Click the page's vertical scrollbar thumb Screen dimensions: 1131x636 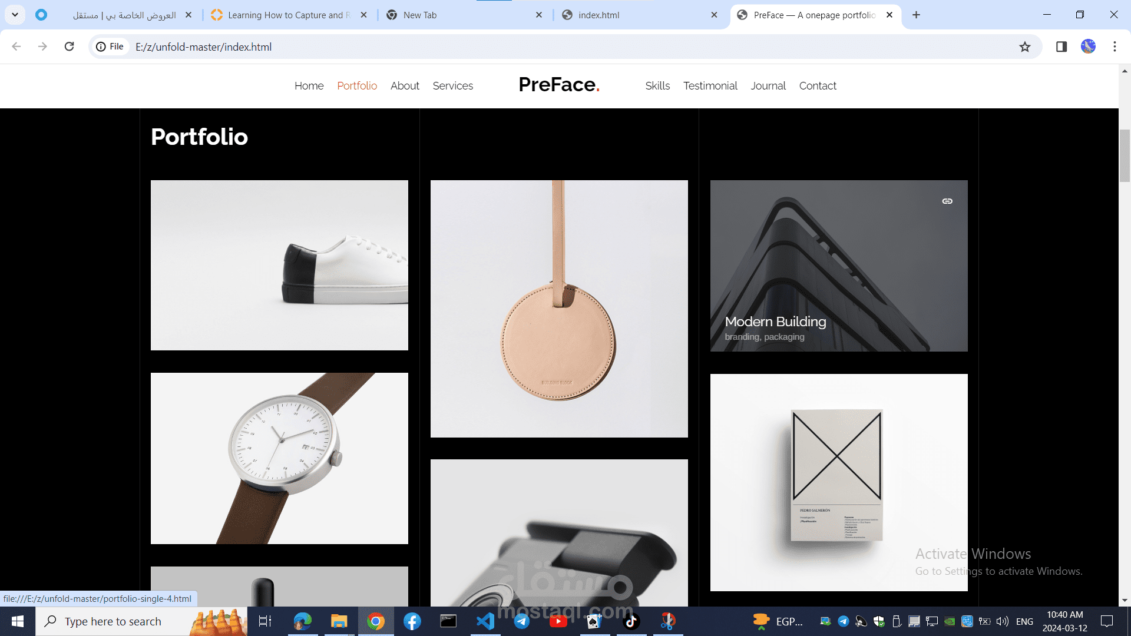(x=1125, y=156)
